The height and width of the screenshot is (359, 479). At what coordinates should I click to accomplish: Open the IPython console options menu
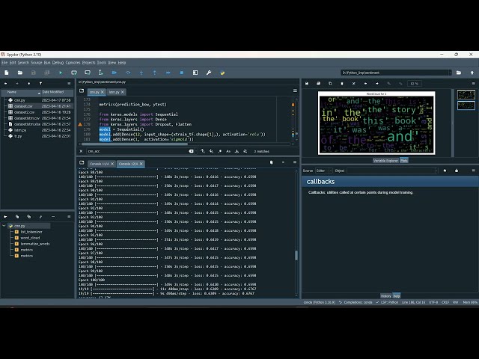click(295, 162)
